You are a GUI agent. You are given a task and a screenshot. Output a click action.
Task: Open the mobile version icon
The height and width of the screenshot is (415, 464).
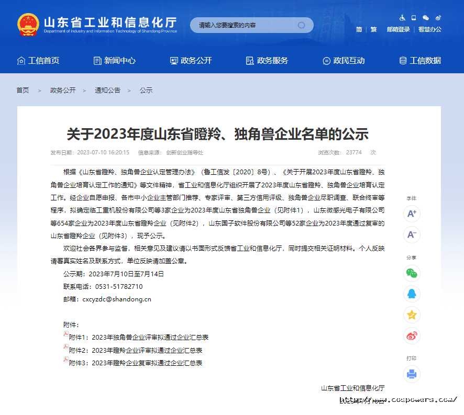pos(413,17)
